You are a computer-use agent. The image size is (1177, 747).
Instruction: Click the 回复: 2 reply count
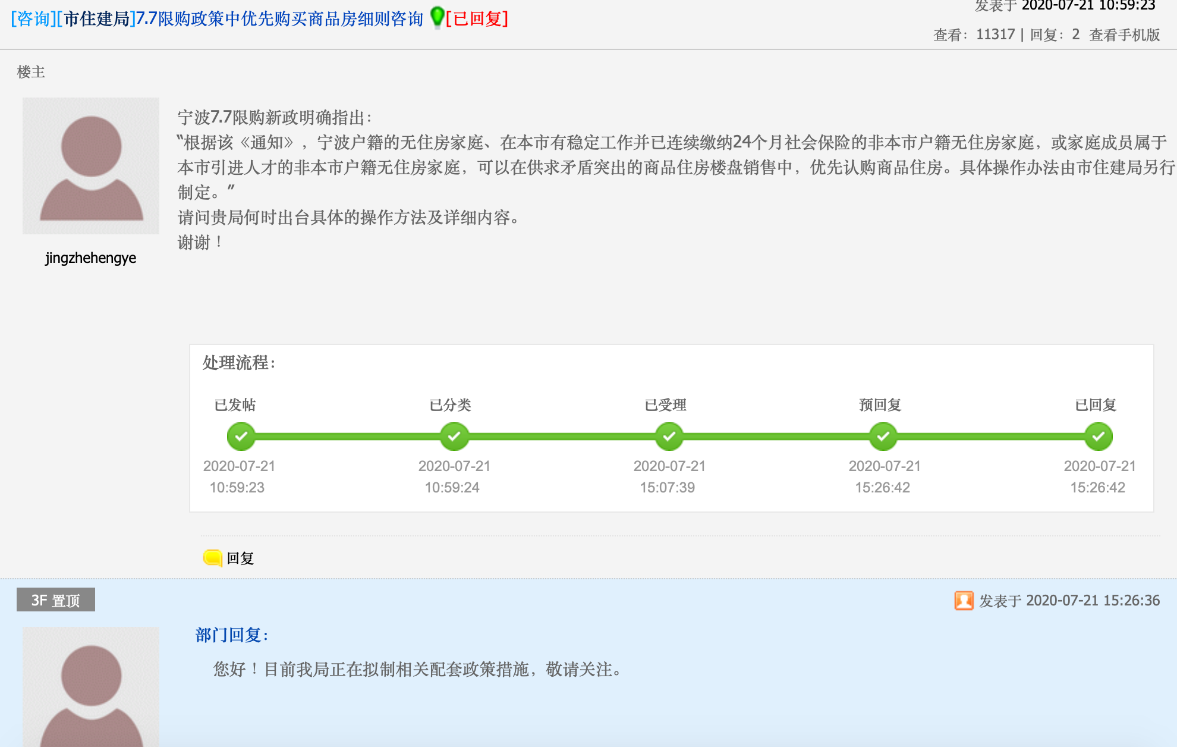click(x=1055, y=35)
